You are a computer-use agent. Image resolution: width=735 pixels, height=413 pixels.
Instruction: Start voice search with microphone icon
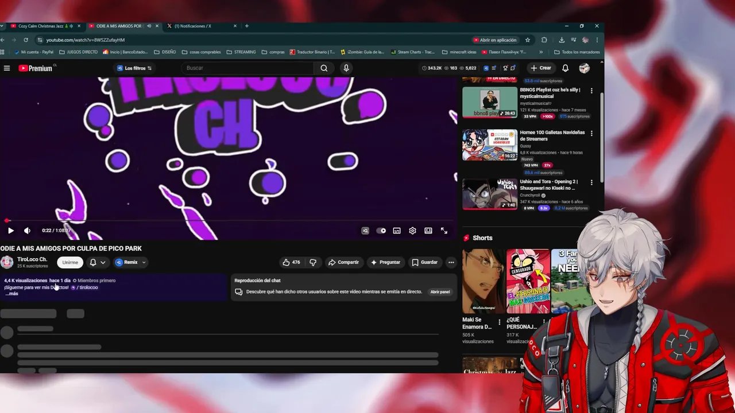point(346,68)
